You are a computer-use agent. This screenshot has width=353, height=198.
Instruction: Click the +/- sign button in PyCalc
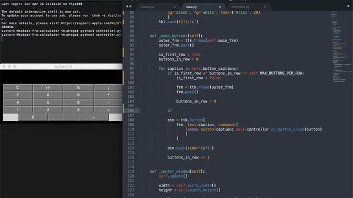click(x=48, y=87)
